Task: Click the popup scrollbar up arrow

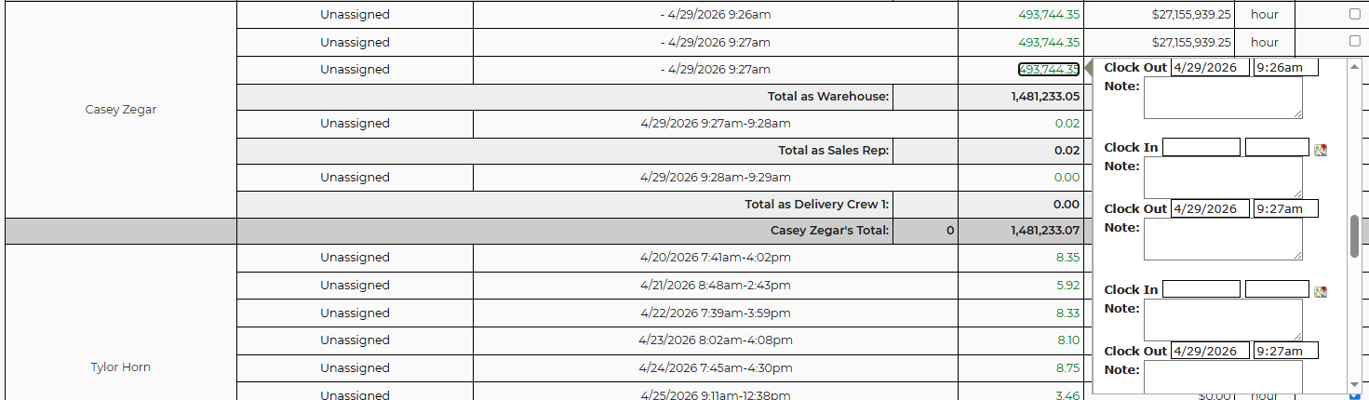Action: coord(1354,67)
